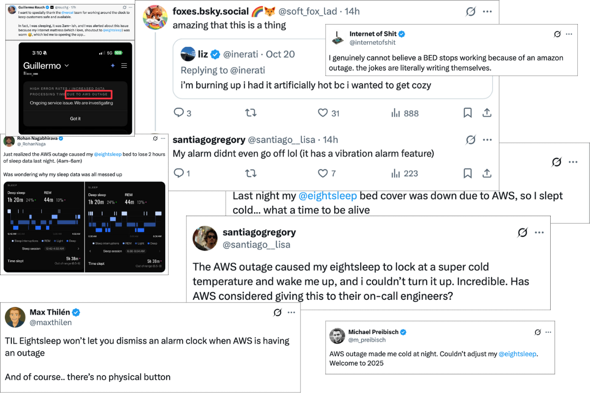Open the @eightsleep link in Michael Preibisch's tweet
The width and height of the screenshot is (590, 393).
coord(517,354)
